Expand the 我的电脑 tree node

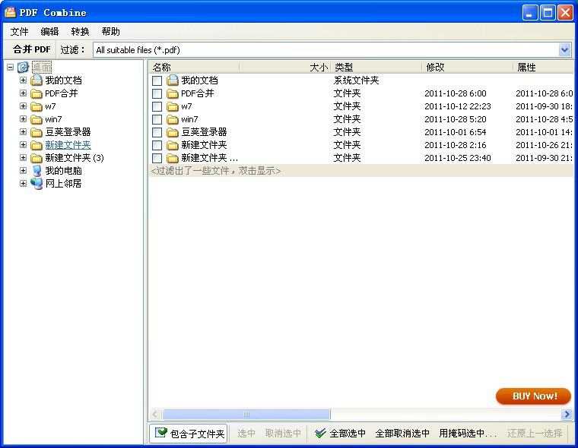(23, 171)
